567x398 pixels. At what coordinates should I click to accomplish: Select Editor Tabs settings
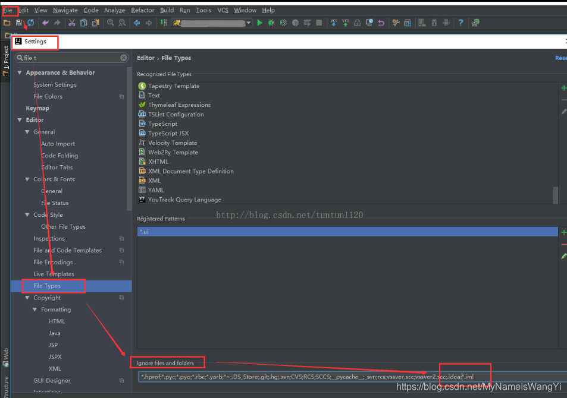click(57, 167)
